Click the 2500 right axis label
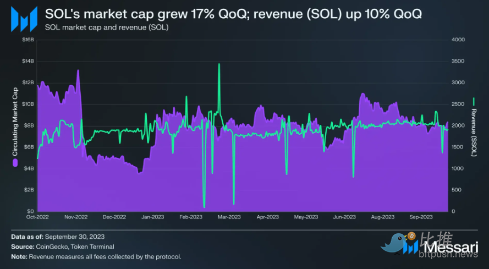This screenshot has width=489, height=269. tap(458, 104)
